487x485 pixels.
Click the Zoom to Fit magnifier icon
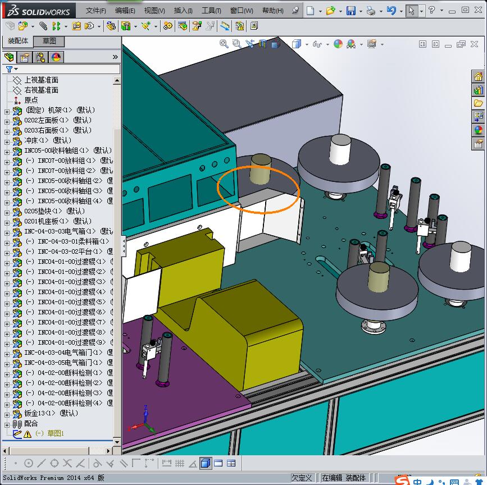224,44
